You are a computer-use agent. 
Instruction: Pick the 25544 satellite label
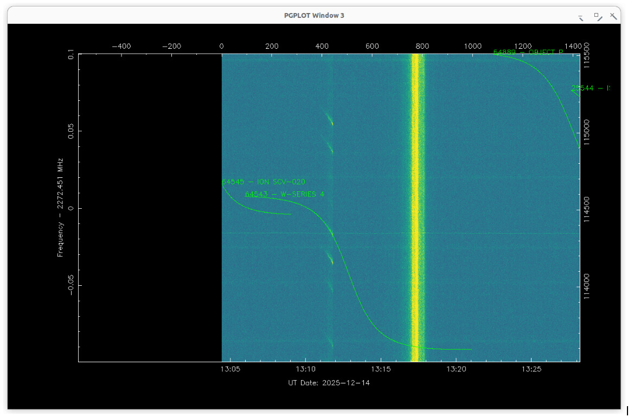[x=591, y=88]
